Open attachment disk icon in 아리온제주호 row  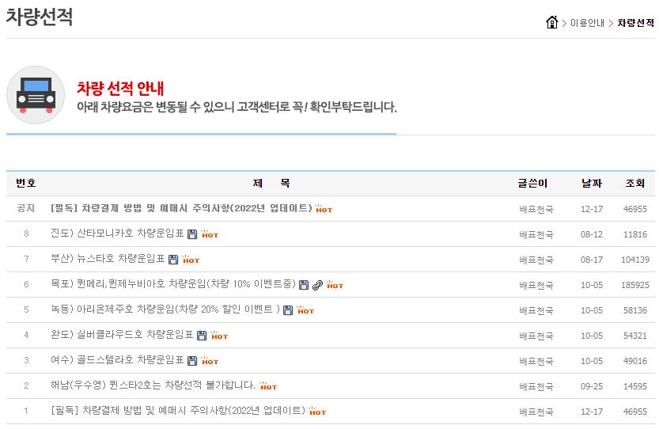coord(288,310)
